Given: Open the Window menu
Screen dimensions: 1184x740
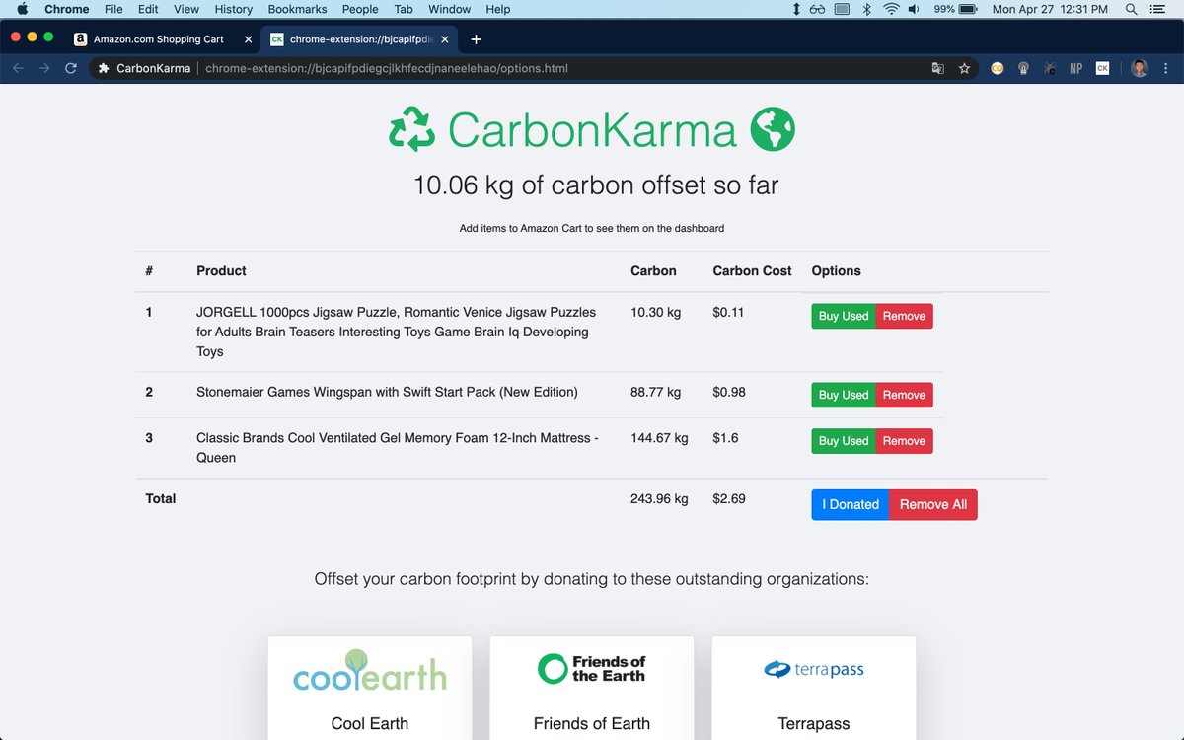Looking at the screenshot, I should point(450,9).
